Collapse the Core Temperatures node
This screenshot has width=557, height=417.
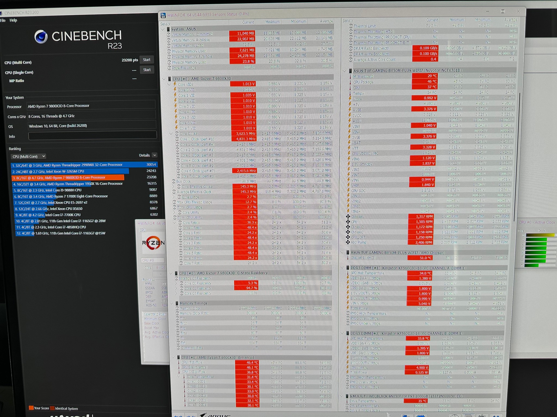pyautogui.click(x=179, y=377)
